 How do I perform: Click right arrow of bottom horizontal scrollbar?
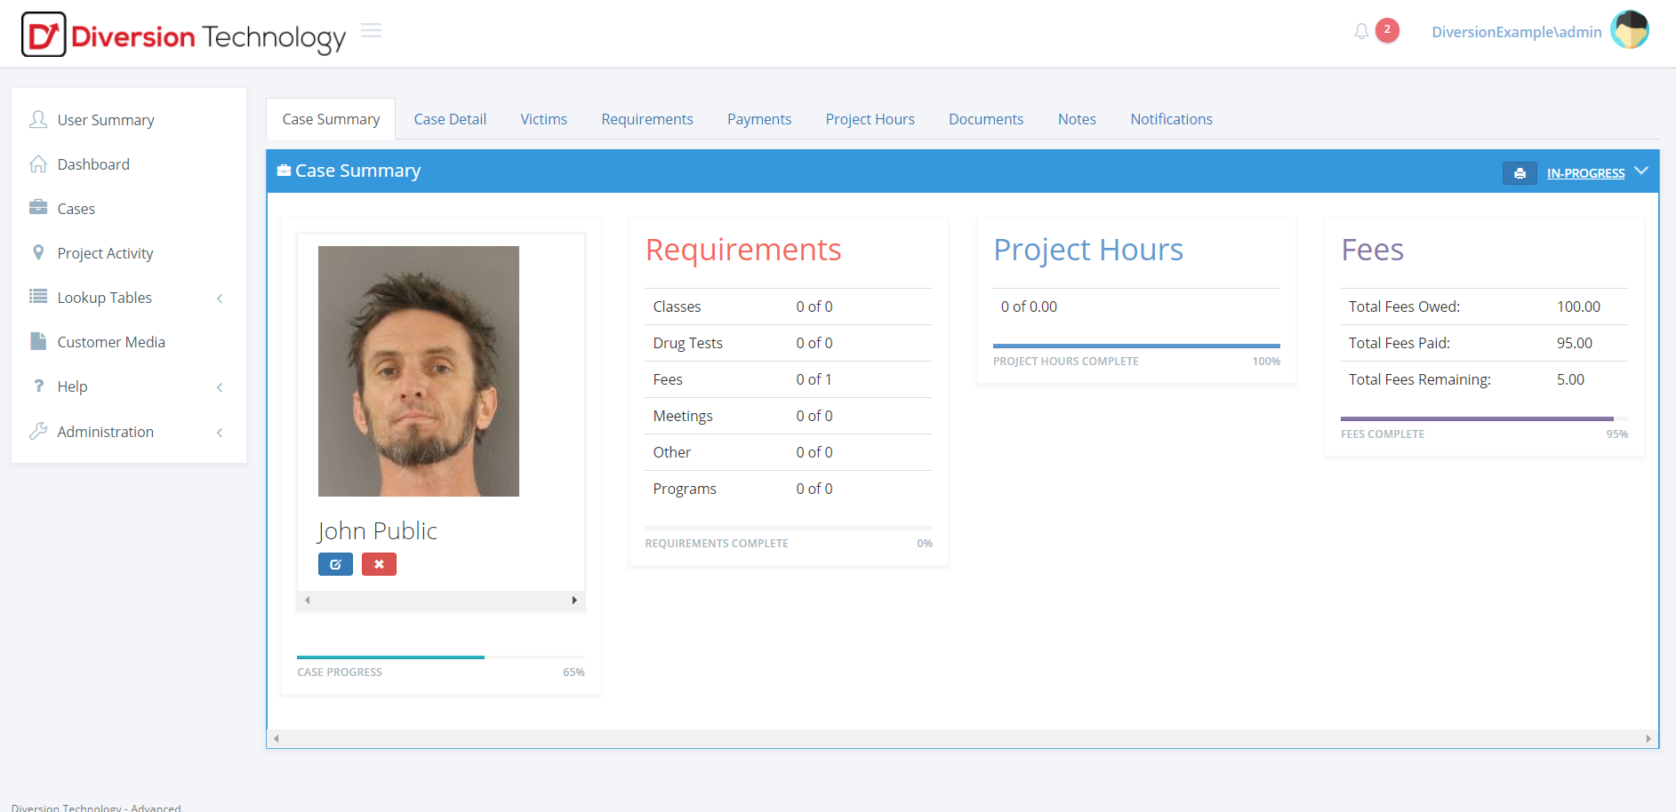tap(1648, 738)
